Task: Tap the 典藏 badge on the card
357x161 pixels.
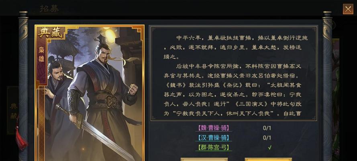Action: pyautogui.click(x=50, y=33)
